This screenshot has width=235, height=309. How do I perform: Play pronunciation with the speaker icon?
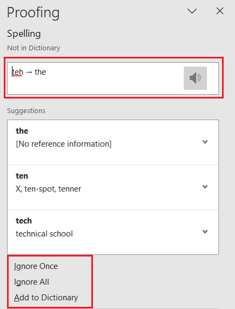tap(195, 78)
